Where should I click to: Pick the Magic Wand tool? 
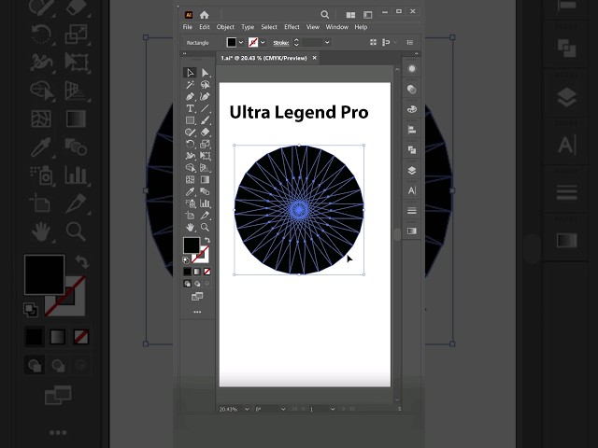[190, 85]
